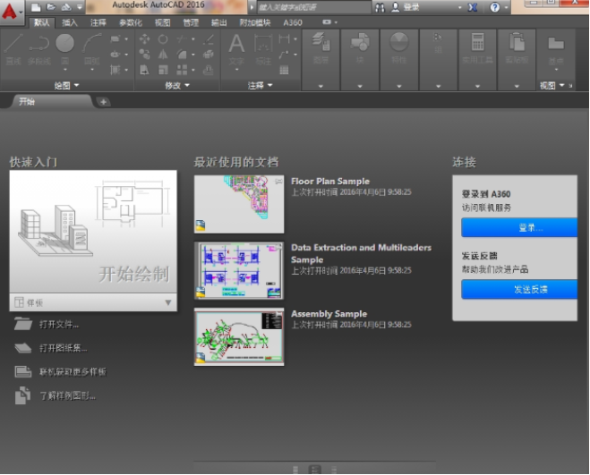This screenshot has height=475, width=590.
Task: Switch to the 附加模块 ribbon tab
Action: (x=255, y=22)
